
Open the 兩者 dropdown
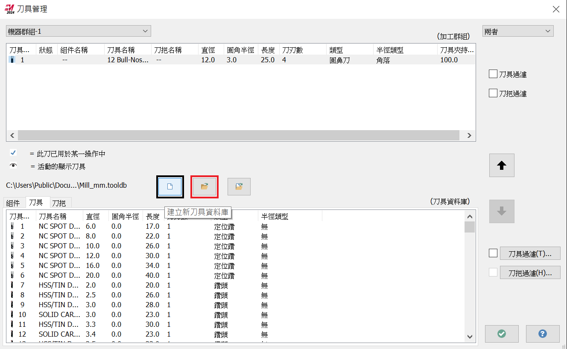(x=518, y=31)
